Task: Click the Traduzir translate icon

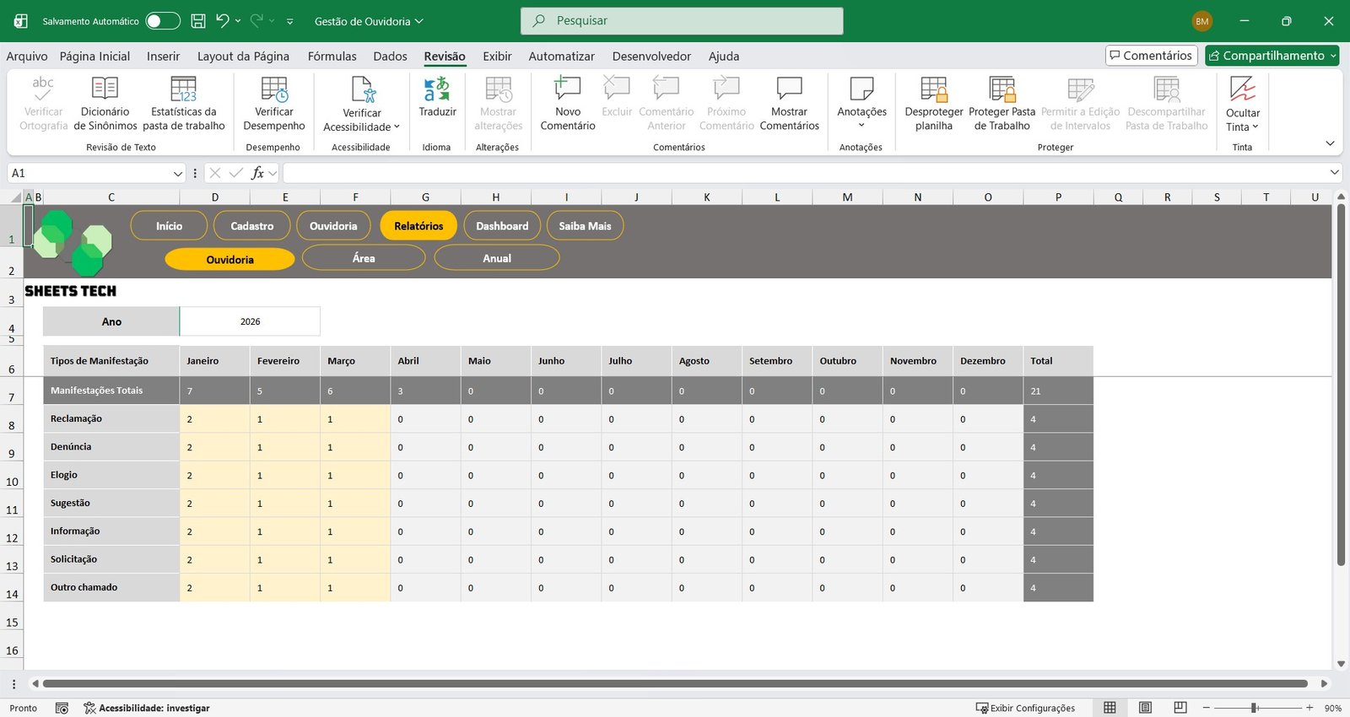Action: tap(436, 89)
